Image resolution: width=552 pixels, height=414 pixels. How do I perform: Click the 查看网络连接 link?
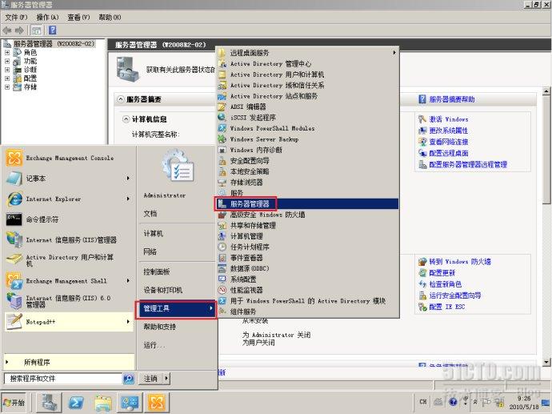click(x=449, y=142)
